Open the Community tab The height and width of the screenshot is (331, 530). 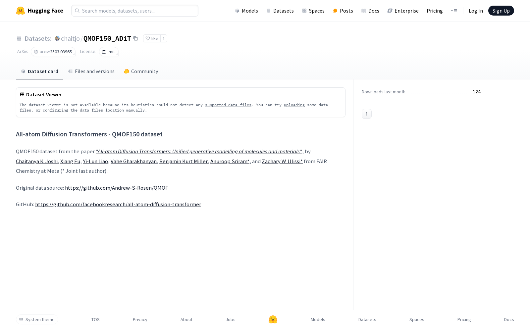click(141, 71)
